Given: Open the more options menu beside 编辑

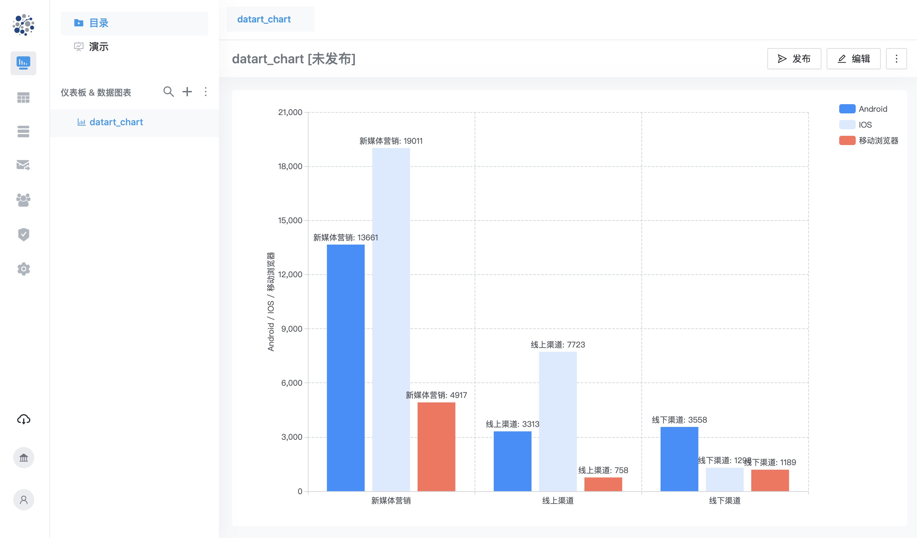Looking at the screenshot, I should (x=896, y=59).
